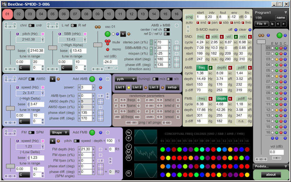Click the circled R waveform icon
Viewport: 291px width, 182px height.
pos(129,173)
